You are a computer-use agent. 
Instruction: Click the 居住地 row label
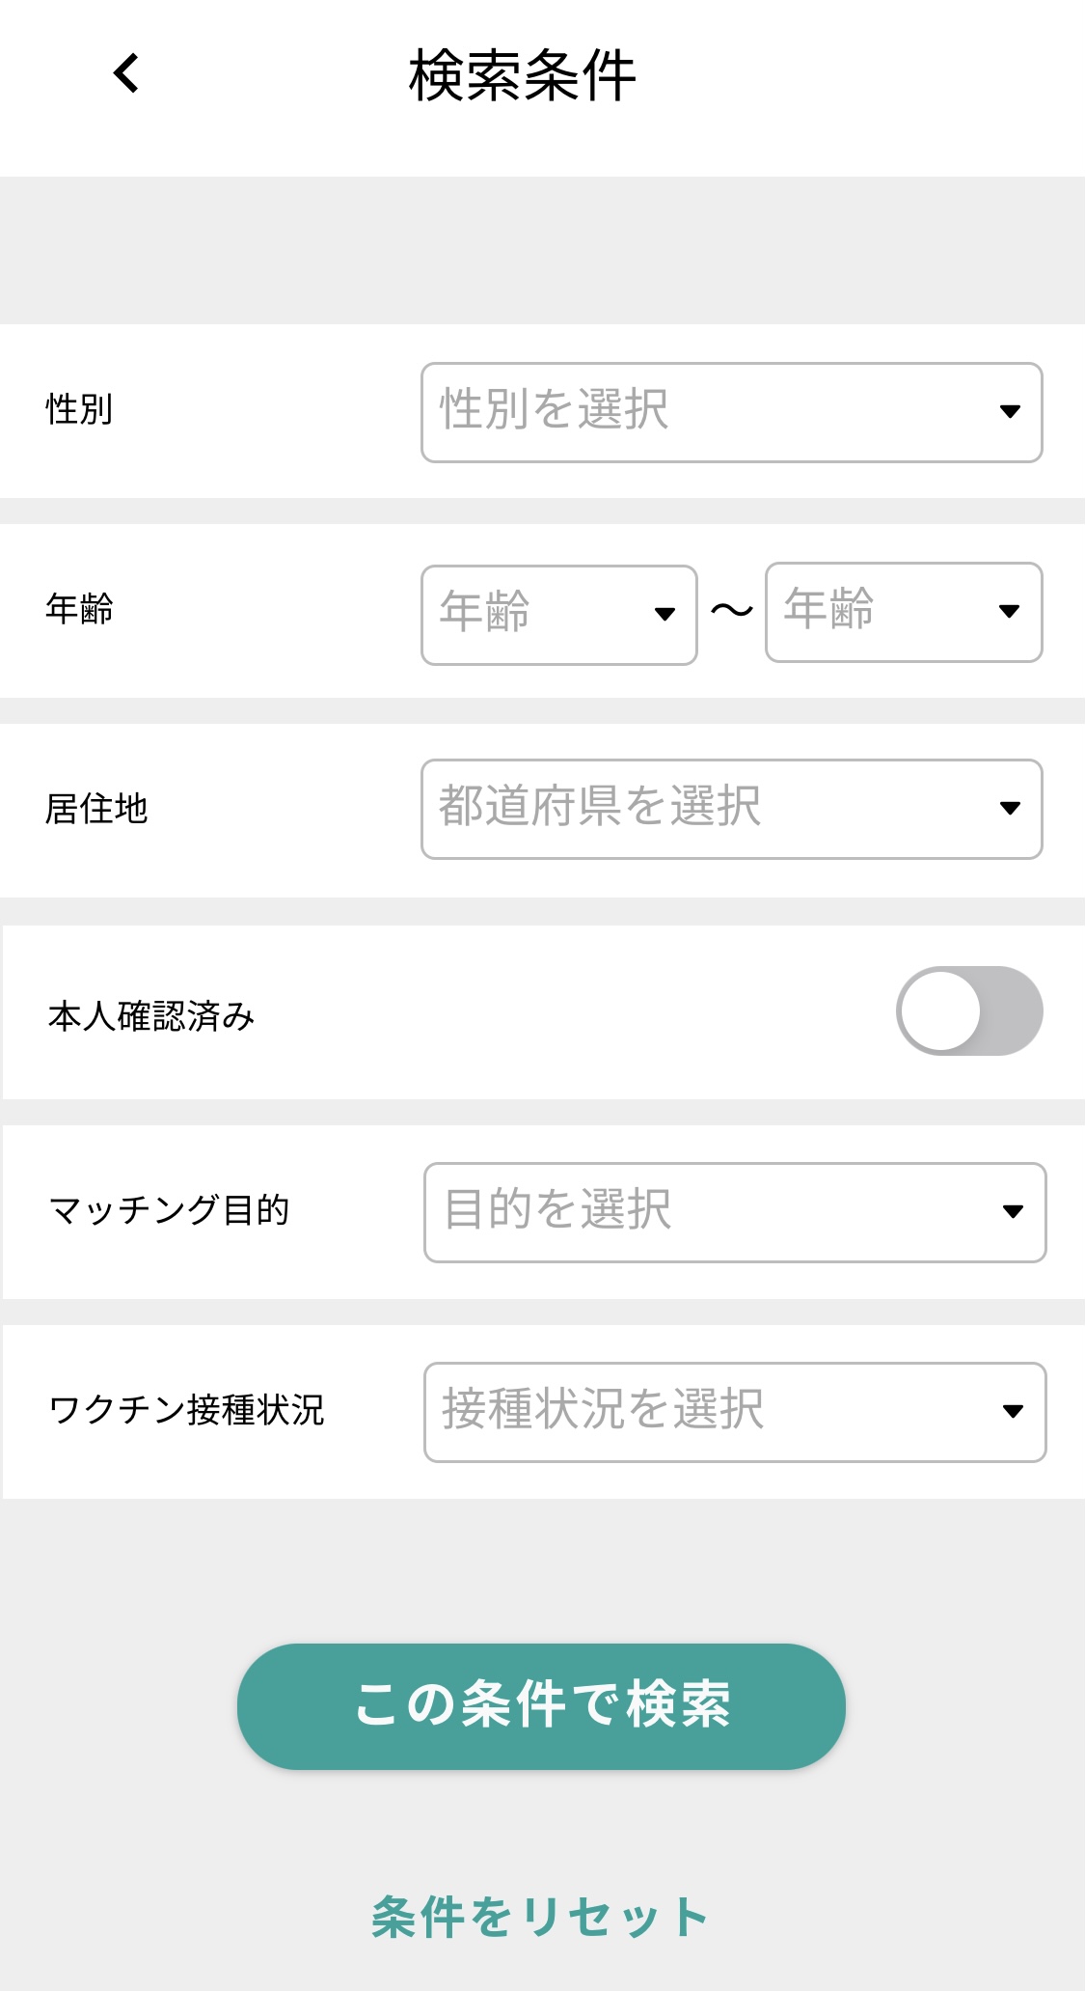[x=96, y=809]
